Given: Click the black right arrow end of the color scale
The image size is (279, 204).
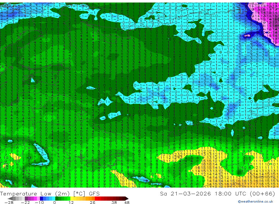Looking at the screenshot, I should pos(127,199).
